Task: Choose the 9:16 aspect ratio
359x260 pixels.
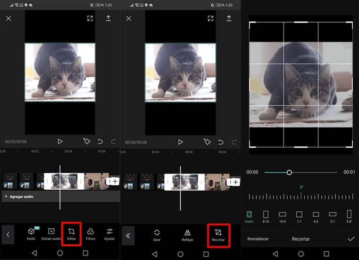Action: 266,217
